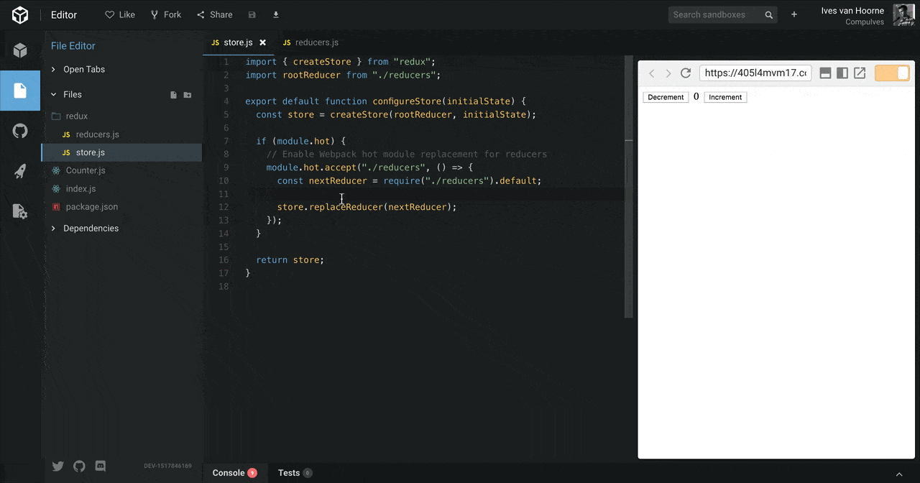920x483 pixels.
Task: Fork the sandbox
Action: pyautogui.click(x=165, y=14)
